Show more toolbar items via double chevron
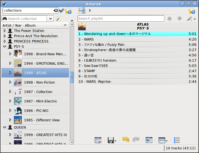Viewport: 199px width, 153px height. tap(72, 21)
